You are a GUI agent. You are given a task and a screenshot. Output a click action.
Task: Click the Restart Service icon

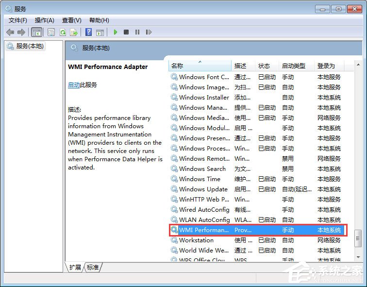click(x=149, y=32)
